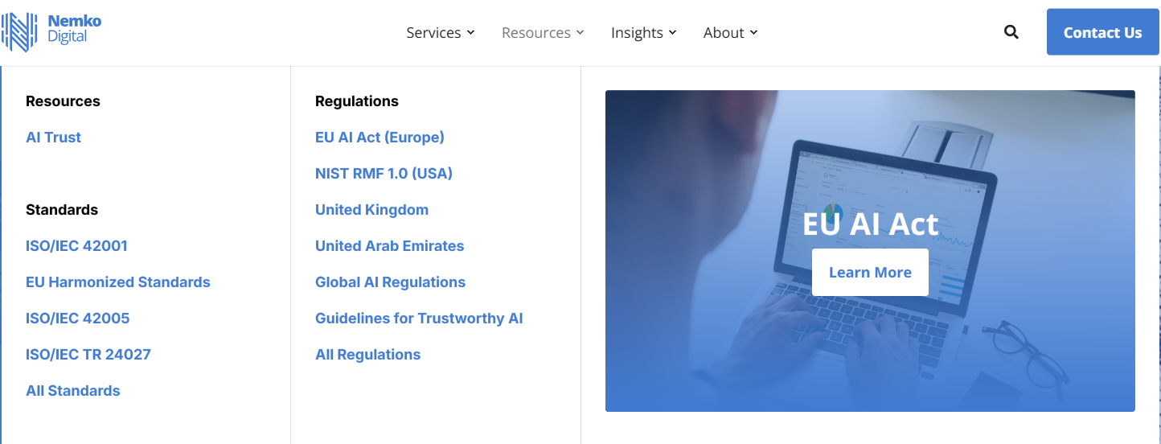Open the search magnifier icon
This screenshot has height=444, width=1161.
(1011, 32)
